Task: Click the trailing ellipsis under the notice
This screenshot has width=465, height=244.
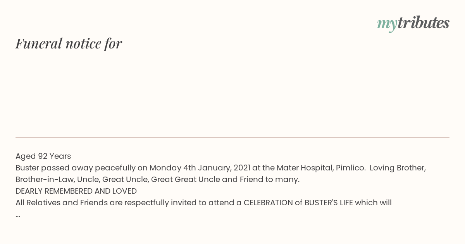Action: click(x=18, y=215)
